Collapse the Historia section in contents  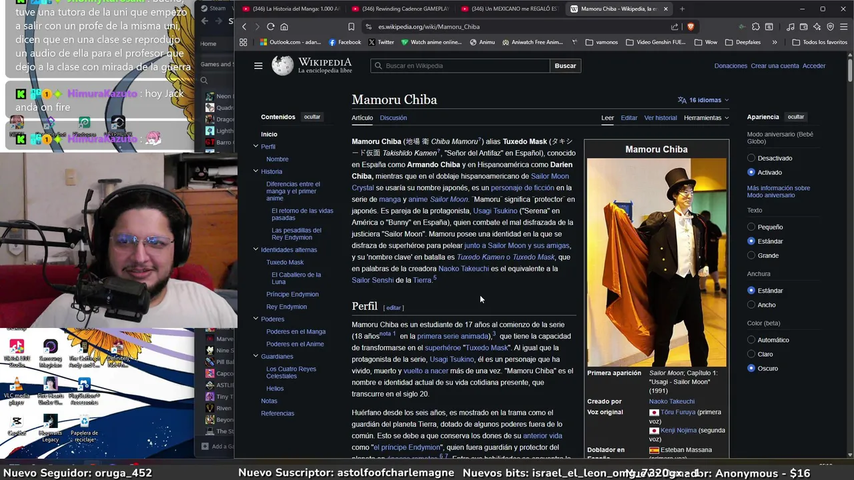click(256, 171)
